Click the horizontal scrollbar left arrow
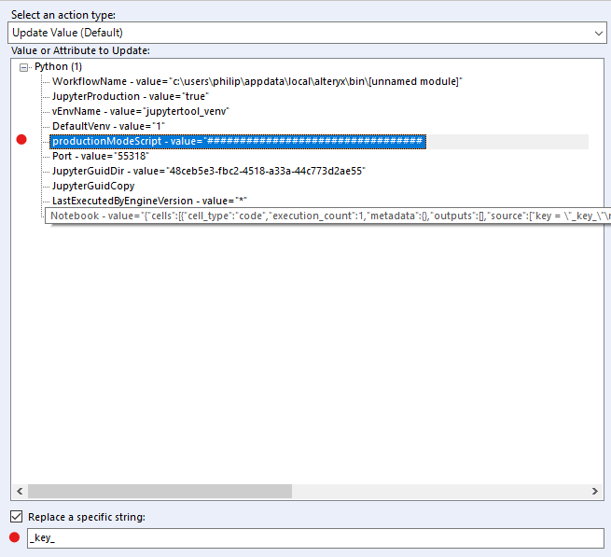 click(x=20, y=491)
